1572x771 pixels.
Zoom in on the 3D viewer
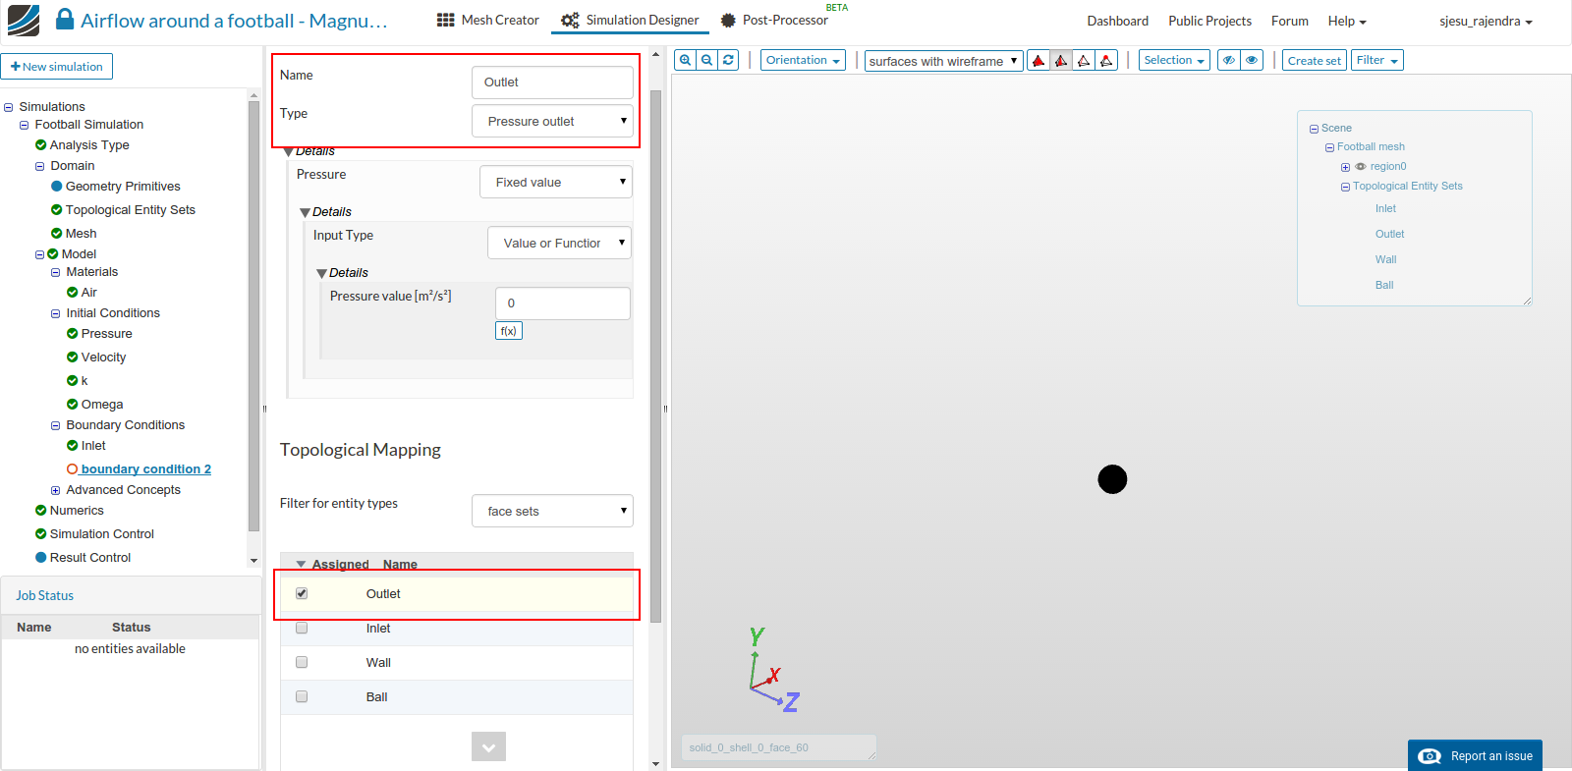click(x=685, y=60)
